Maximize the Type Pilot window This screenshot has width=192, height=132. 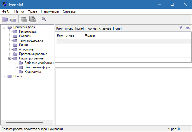pos(172,4)
